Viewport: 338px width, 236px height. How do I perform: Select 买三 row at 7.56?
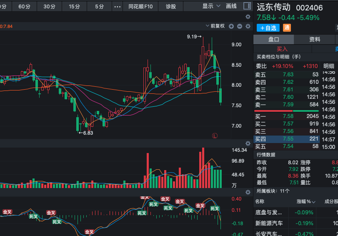tap(287, 131)
